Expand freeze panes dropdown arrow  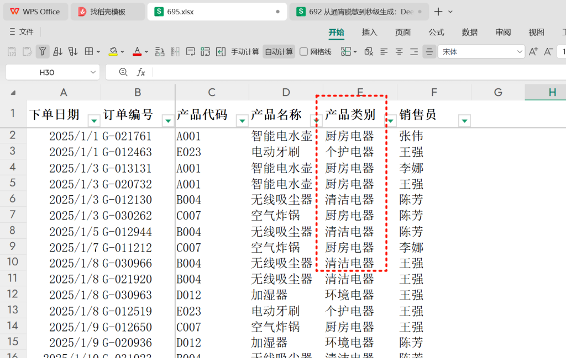[355, 52]
